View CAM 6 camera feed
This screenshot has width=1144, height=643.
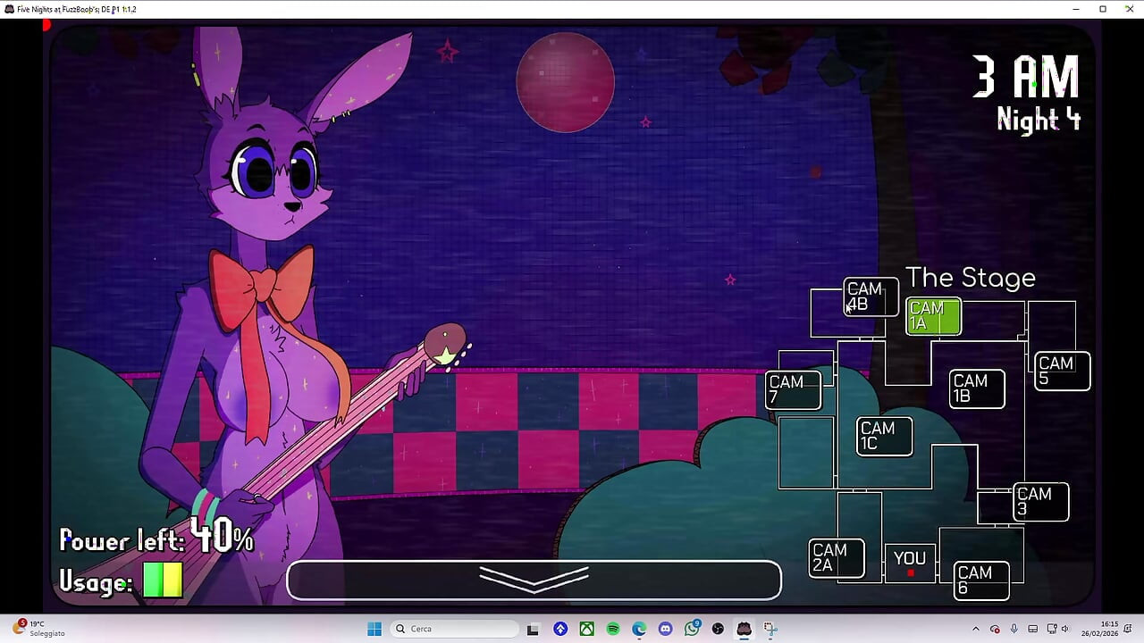tap(981, 581)
